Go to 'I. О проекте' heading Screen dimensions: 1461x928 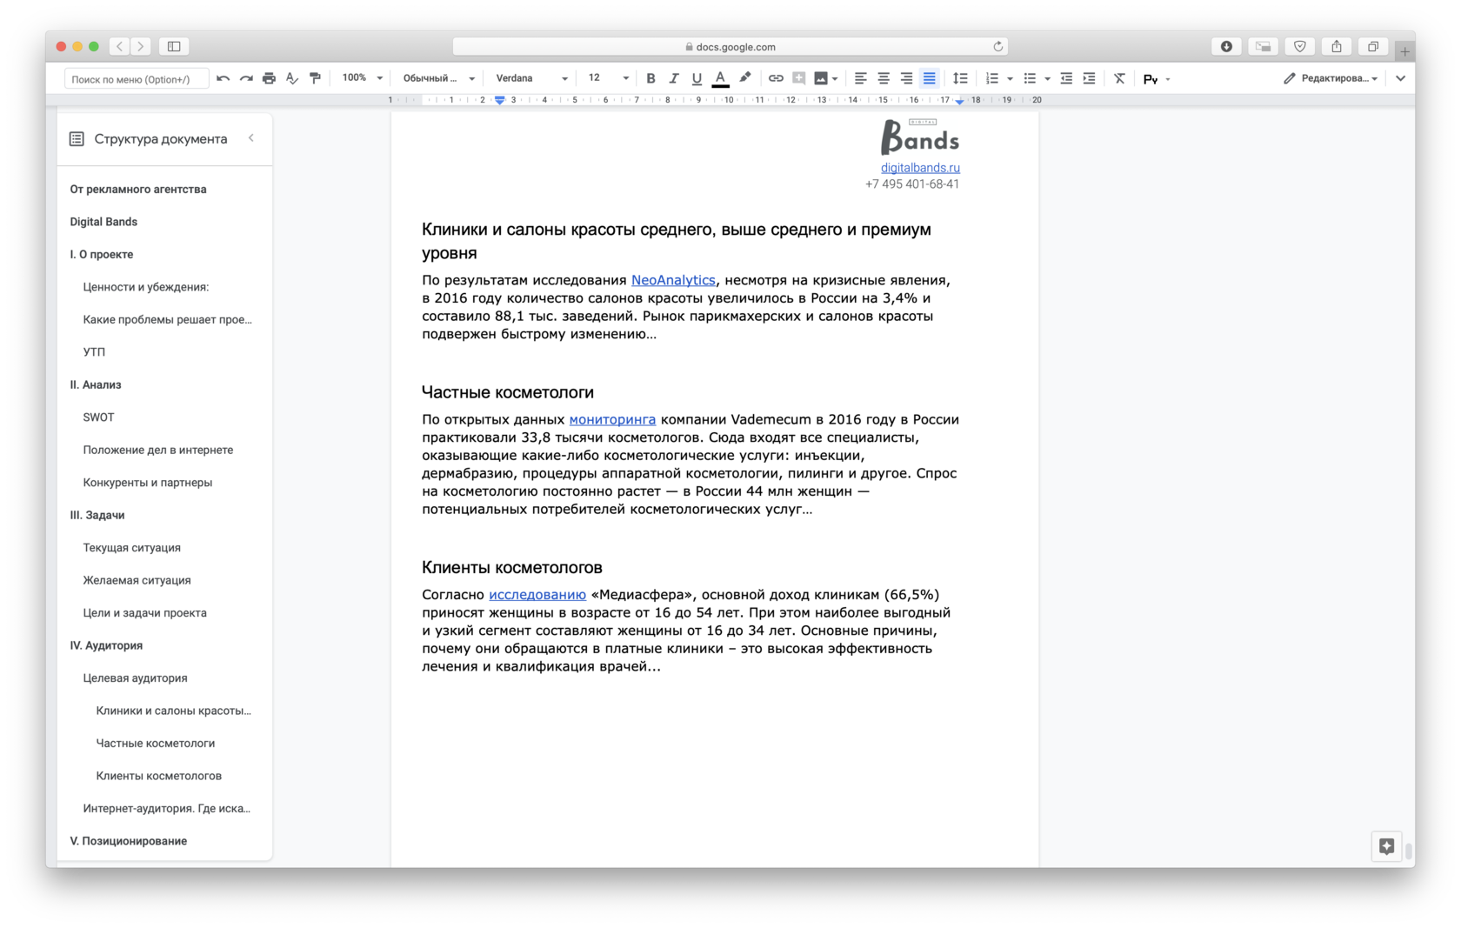pyautogui.click(x=102, y=255)
